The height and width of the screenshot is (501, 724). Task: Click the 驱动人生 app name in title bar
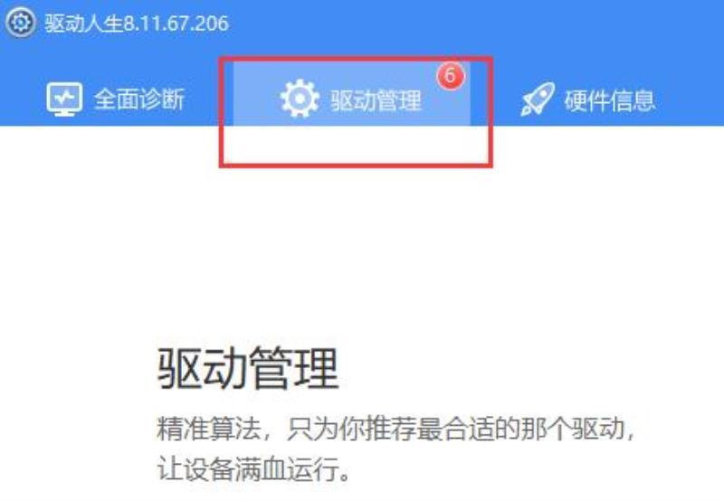[83, 24]
